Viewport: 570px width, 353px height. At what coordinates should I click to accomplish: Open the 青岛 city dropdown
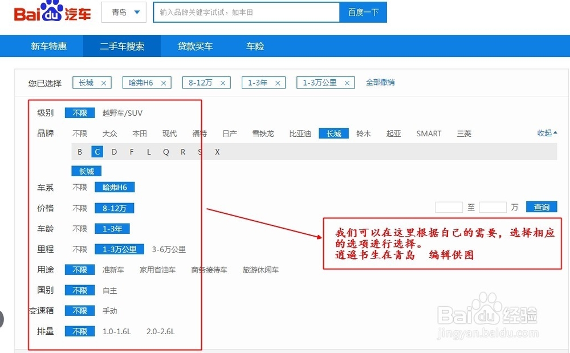point(124,13)
